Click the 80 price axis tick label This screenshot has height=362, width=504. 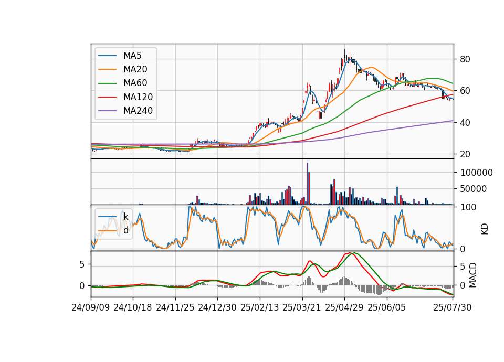(465, 59)
